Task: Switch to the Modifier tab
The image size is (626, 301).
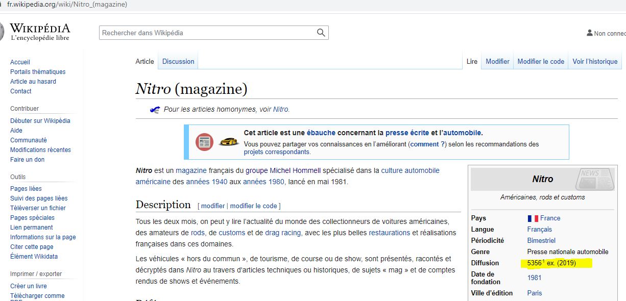Action: pos(497,61)
